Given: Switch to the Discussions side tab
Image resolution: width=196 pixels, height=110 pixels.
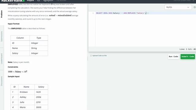Looking at the screenshot, I should (x=2, y=81).
